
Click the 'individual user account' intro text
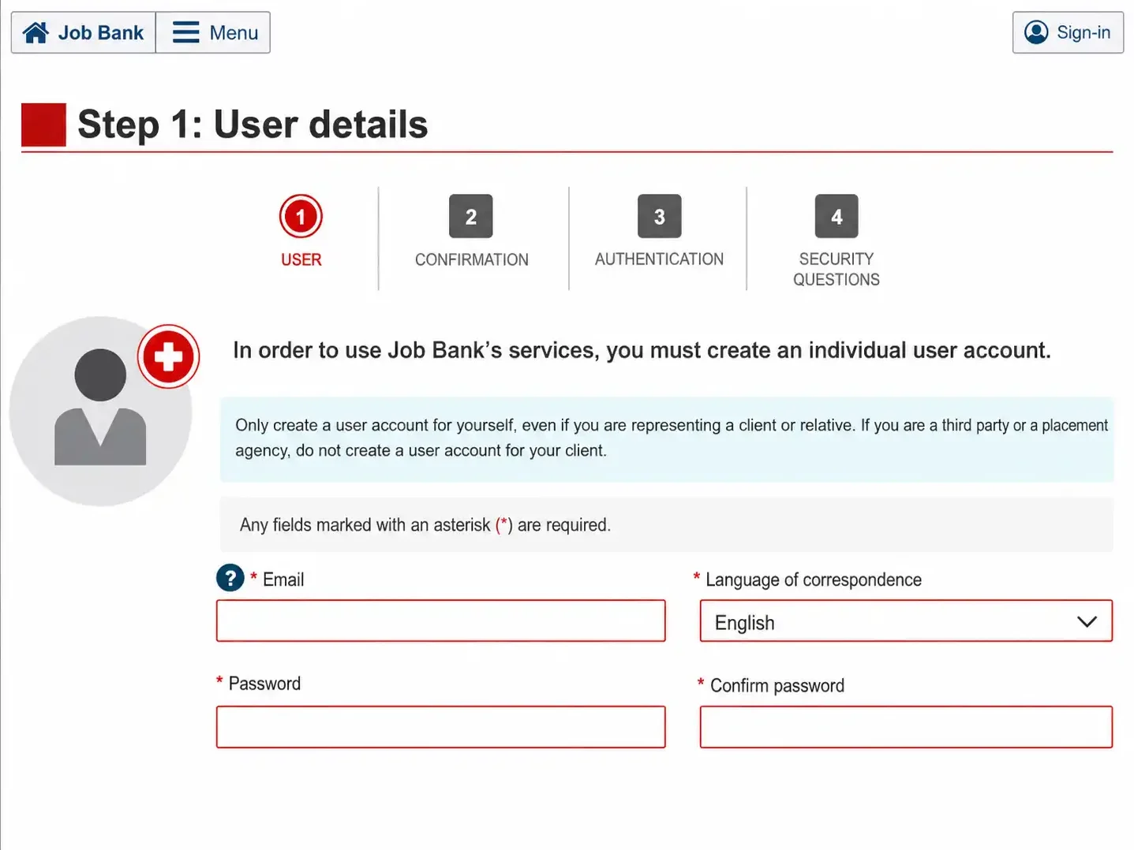click(642, 350)
